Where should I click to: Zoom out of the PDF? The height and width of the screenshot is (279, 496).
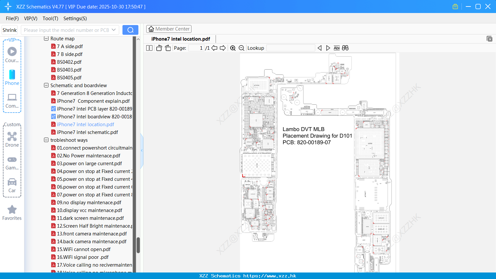point(241,48)
